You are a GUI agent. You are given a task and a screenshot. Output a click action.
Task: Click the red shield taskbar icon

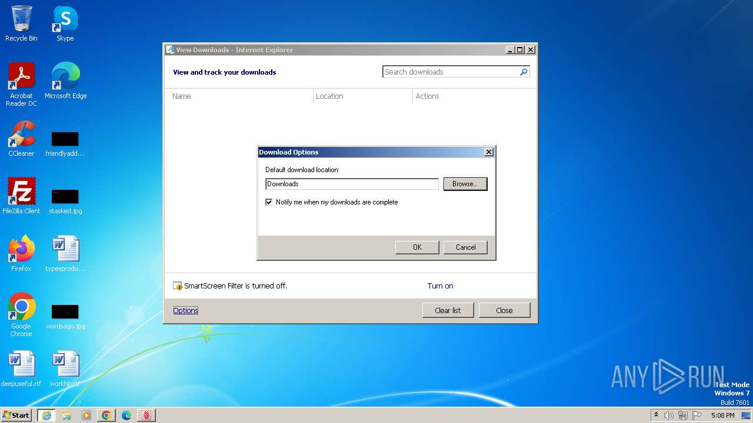pyautogui.click(x=146, y=415)
